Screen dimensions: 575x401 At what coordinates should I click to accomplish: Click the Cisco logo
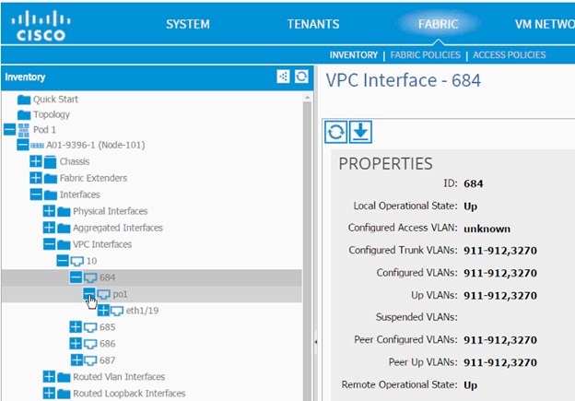click(41, 26)
